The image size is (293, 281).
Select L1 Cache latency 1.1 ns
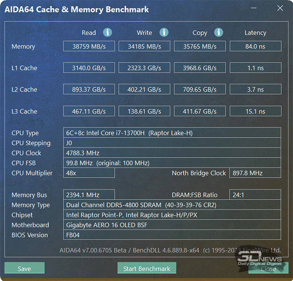click(255, 68)
